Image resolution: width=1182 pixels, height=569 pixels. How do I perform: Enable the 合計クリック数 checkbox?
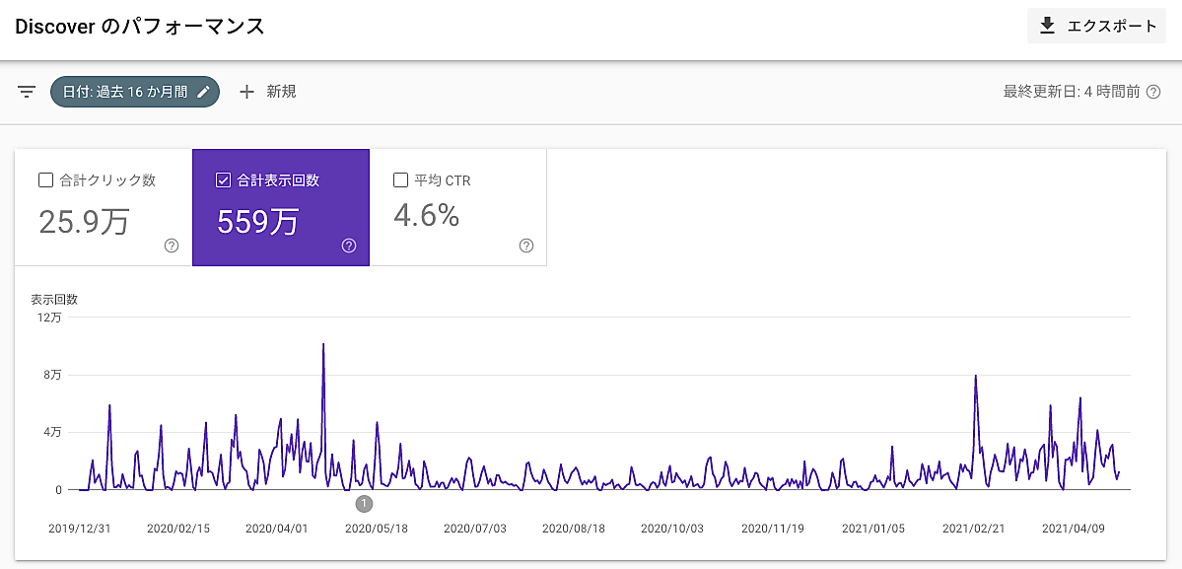pos(45,180)
